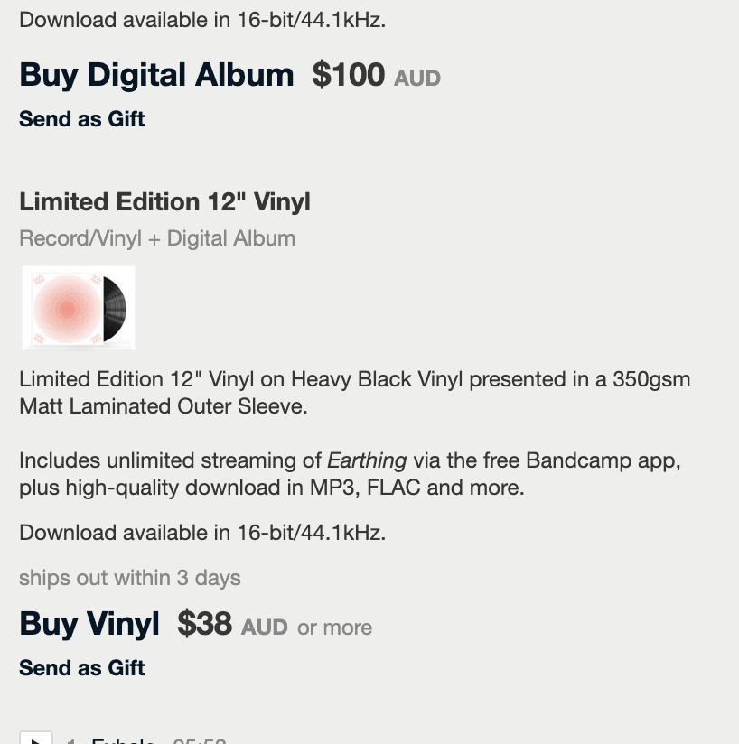Click the "Record/Vinyl + Digital Album" subtitle
Image resolution: width=739 pixels, height=744 pixels.
click(157, 238)
